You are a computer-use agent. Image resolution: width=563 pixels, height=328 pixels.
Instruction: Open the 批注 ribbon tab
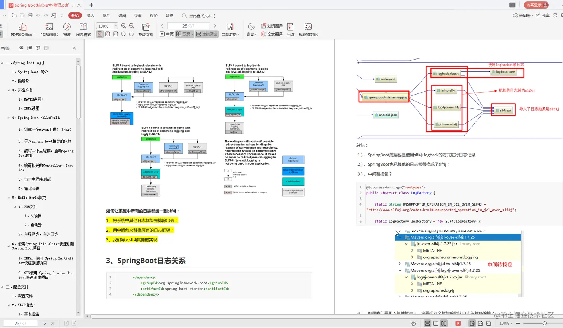106,16
